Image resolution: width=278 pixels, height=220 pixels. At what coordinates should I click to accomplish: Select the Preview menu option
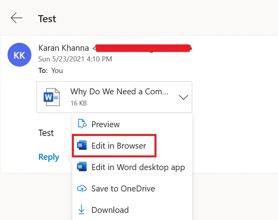(x=106, y=124)
